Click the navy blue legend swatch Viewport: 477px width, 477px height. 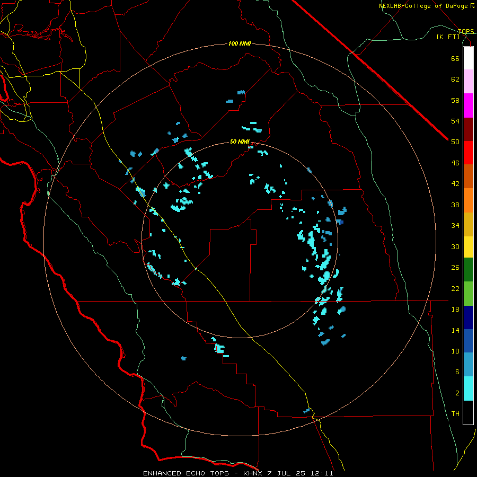(x=468, y=317)
